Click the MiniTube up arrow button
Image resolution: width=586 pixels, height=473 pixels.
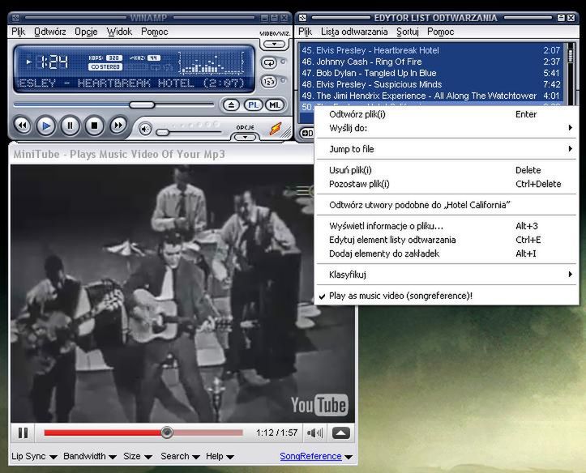coord(341,433)
